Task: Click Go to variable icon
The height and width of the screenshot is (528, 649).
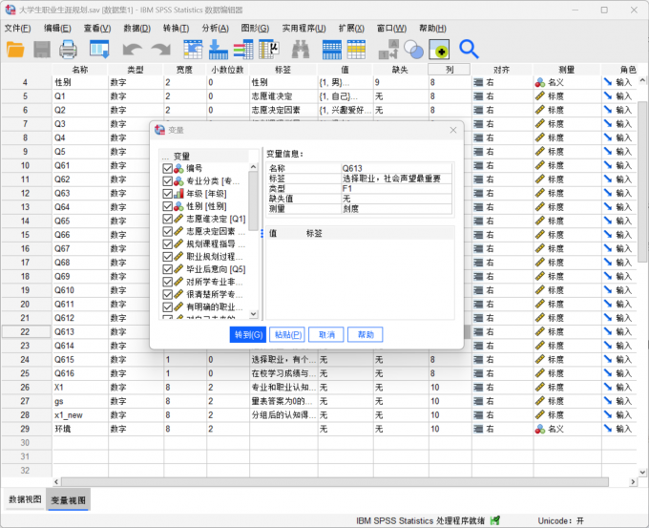Action: pyautogui.click(x=219, y=50)
